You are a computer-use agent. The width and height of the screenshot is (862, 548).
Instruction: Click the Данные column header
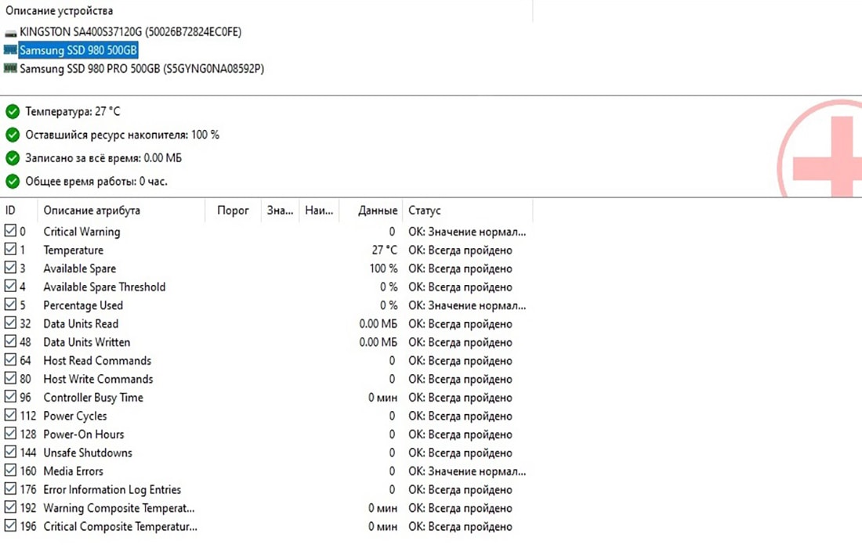(x=378, y=211)
